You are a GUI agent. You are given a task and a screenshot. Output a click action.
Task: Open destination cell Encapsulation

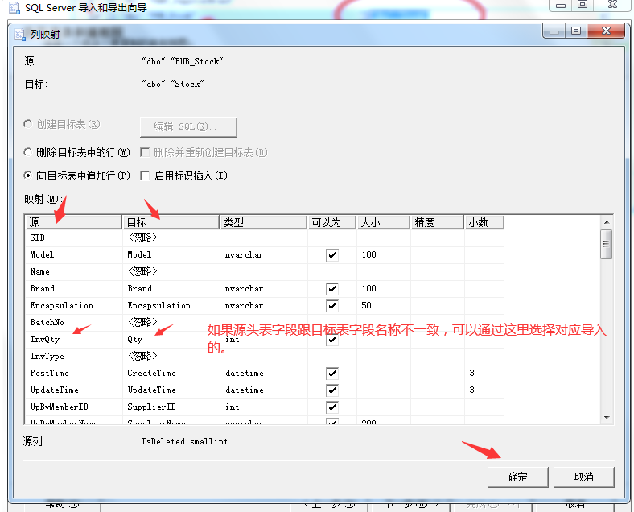click(x=171, y=305)
